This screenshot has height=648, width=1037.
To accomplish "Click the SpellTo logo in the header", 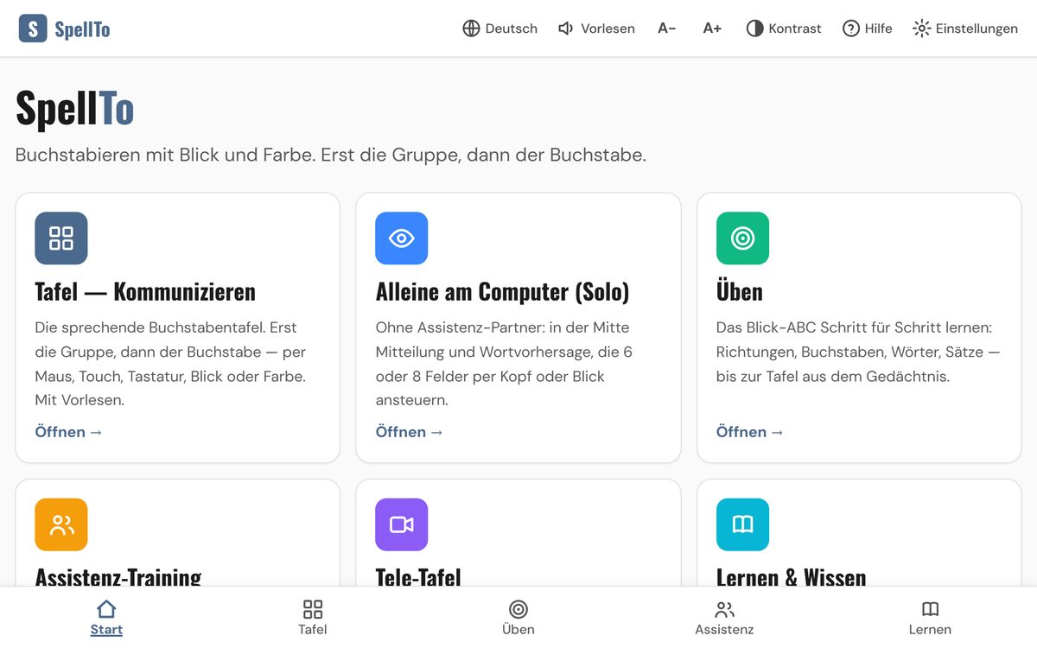I will [65, 29].
